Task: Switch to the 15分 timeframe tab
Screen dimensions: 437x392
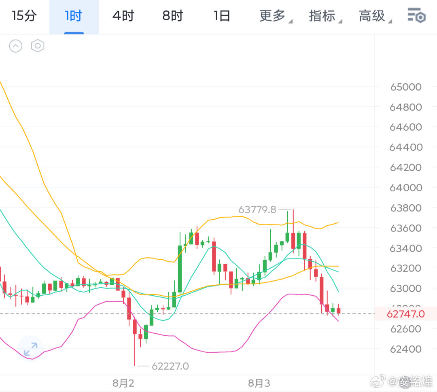Action: click(24, 16)
